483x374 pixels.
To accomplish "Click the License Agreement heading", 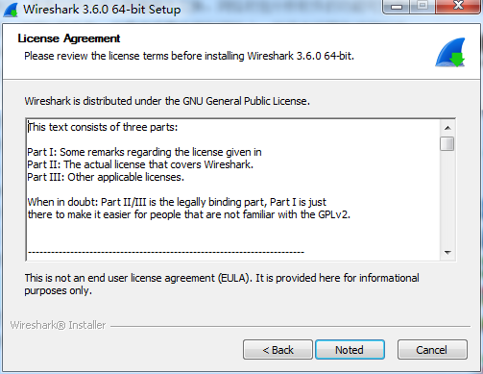I will pyautogui.click(x=69, y=38).
